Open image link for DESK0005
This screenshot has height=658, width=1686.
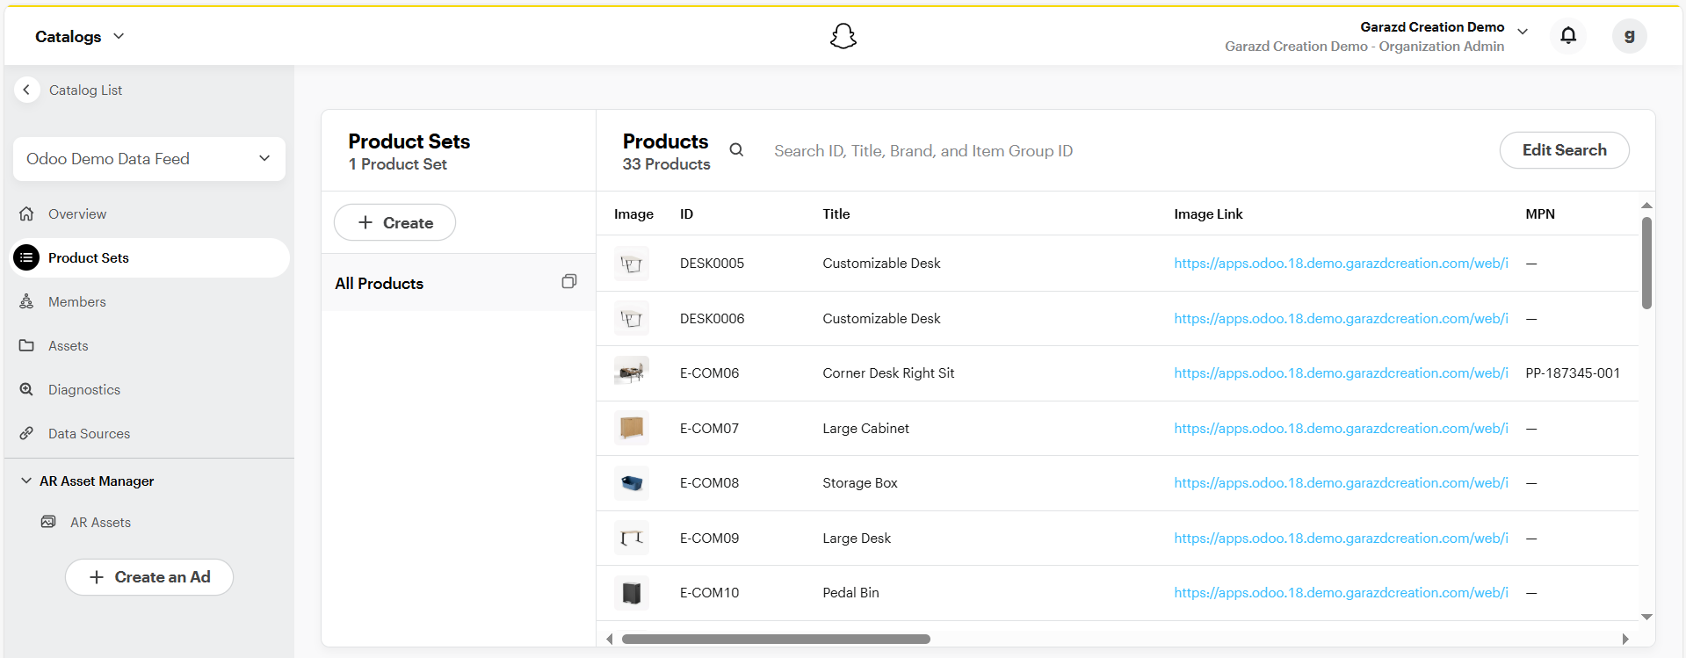point(1341,263)
